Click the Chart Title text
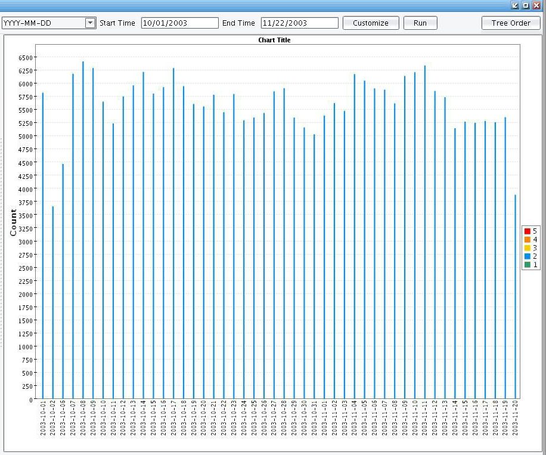Viewport: 546px width, 455px height. (x=274, y=40)
